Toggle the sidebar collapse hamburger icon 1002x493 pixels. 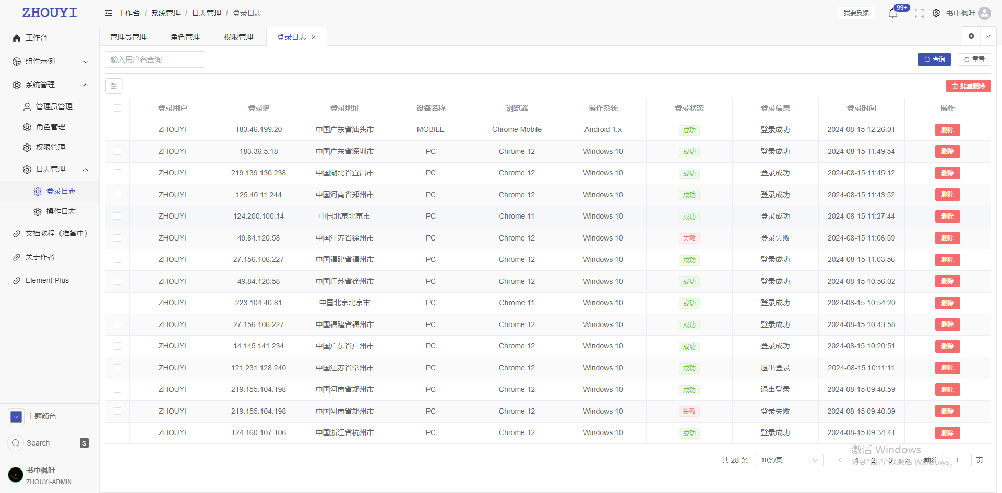[109, 13]
